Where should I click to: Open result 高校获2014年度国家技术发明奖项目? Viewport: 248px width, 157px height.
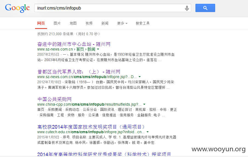click(91, 127)
